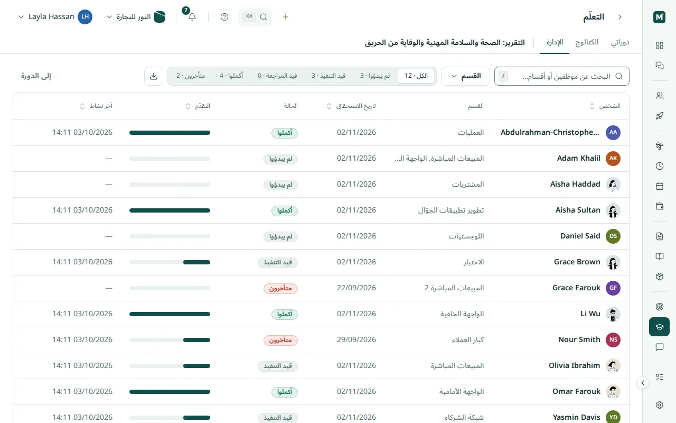Screen dimensions: 676x423
Task: Open the wallet icon in sidebar
Action: [x=659, y=206]
